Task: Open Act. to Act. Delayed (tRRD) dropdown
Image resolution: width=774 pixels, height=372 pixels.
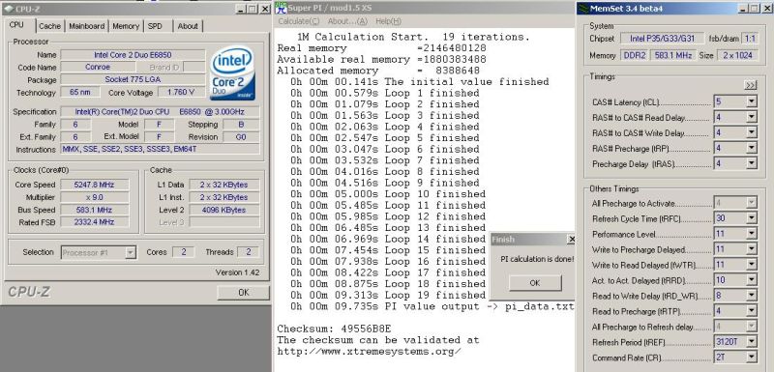Action: click(x=751, y=280)
